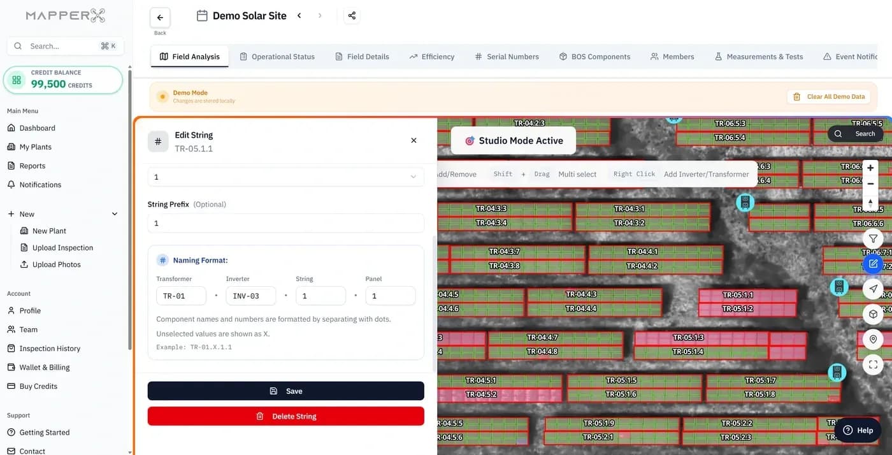892x455 pixels.
Task: Zoom out of the map with minus
Action: point(870,184)
